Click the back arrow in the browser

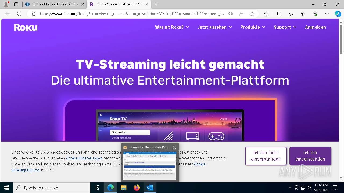tap(8, 14)
